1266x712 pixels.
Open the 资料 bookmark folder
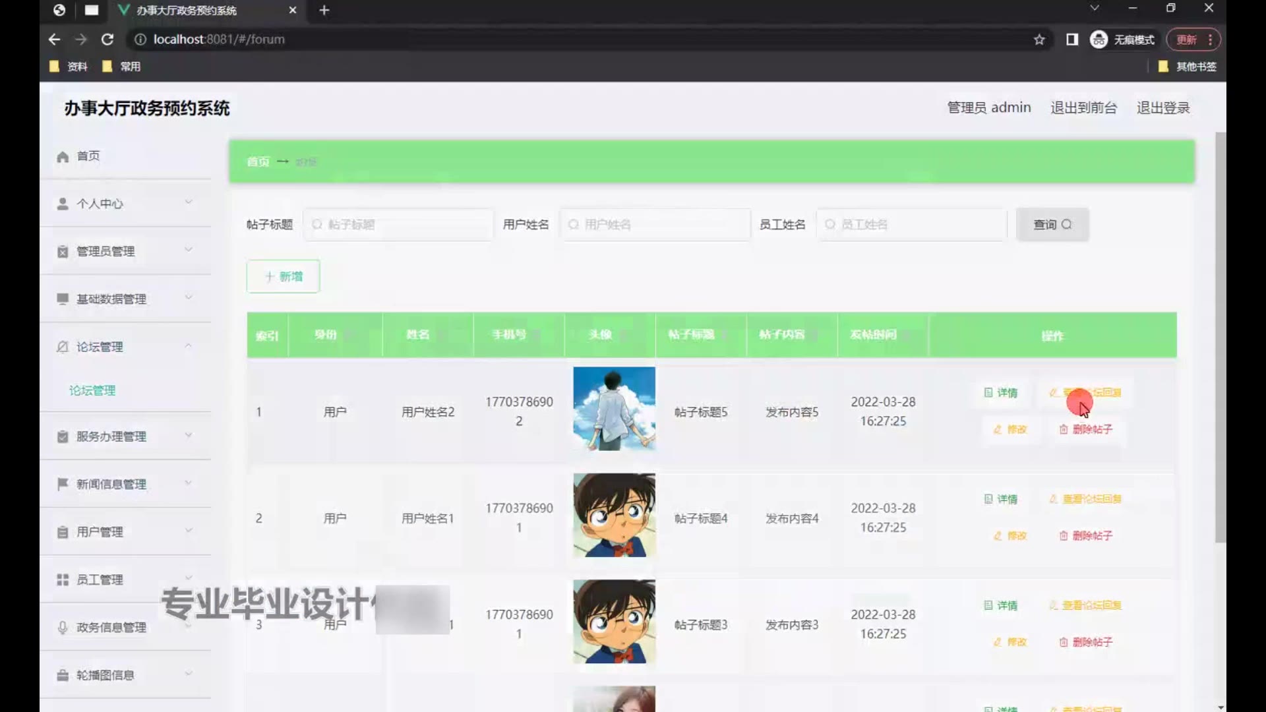click(69, 67)
